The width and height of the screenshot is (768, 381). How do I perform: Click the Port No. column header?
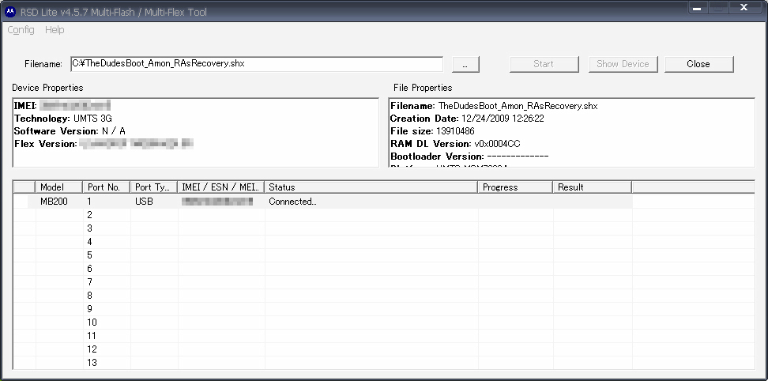click(x=106, y=187)
